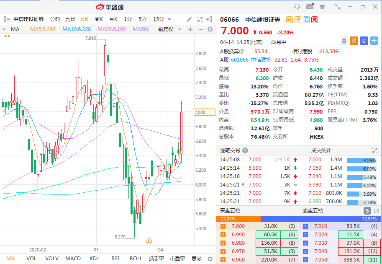Click the 通 stock connect tag icon
This screenshot has height=264, width=382.
point(306,20)
